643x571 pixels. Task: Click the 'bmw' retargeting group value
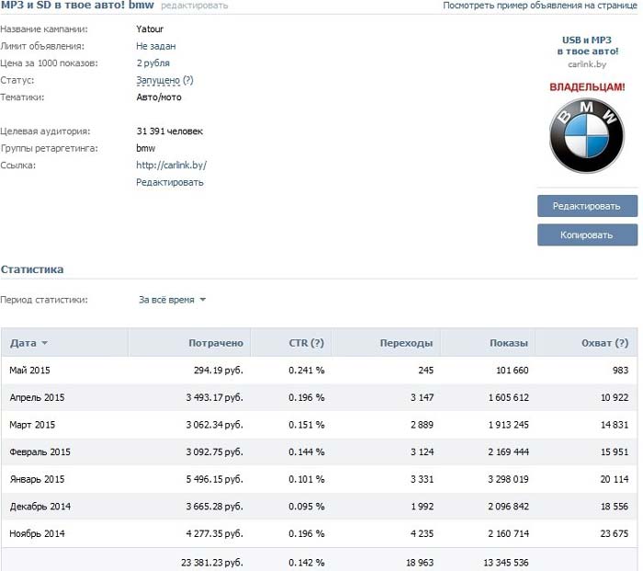tap(145, 148)
